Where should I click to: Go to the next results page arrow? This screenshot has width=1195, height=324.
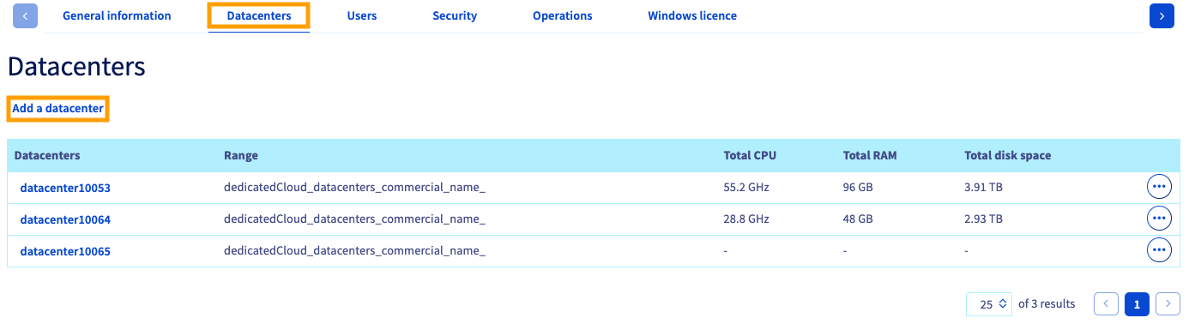tap(1168, 303)
